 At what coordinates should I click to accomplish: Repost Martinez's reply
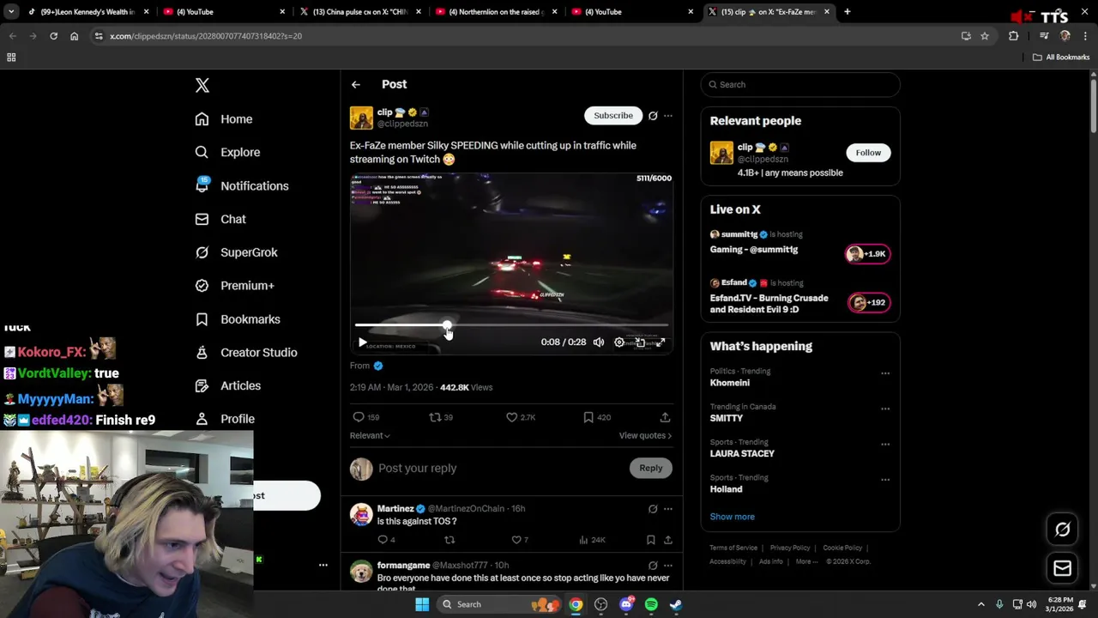[449, 540]
